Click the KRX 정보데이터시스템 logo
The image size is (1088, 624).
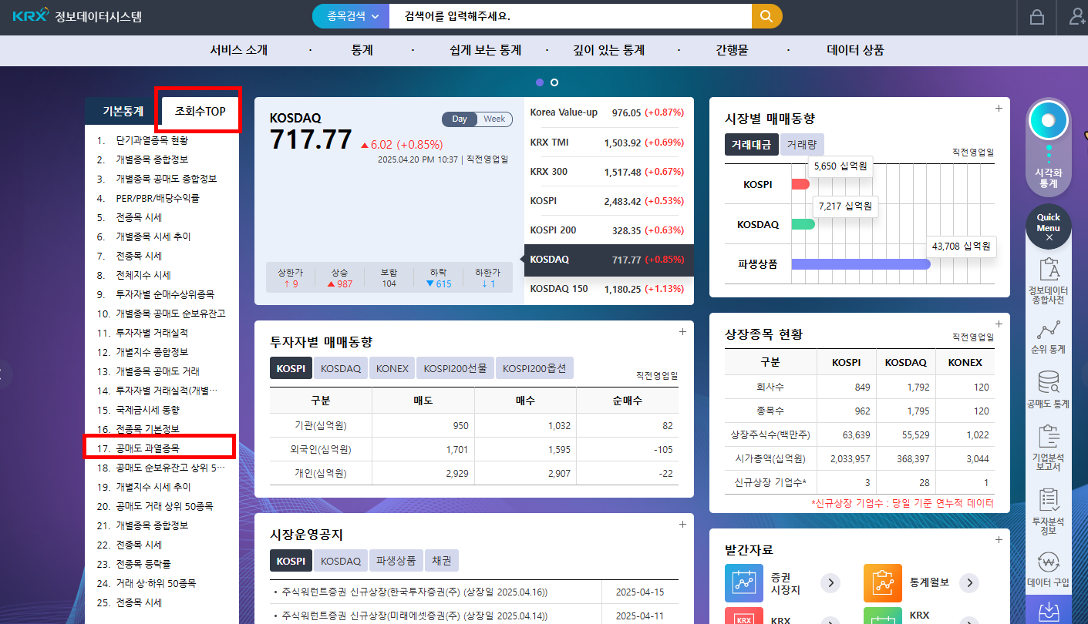click(x=77, y=15)
